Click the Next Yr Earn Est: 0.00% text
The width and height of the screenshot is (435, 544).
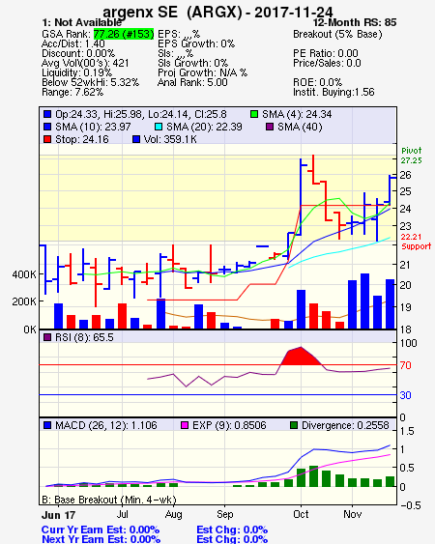[x=101, y=539]
